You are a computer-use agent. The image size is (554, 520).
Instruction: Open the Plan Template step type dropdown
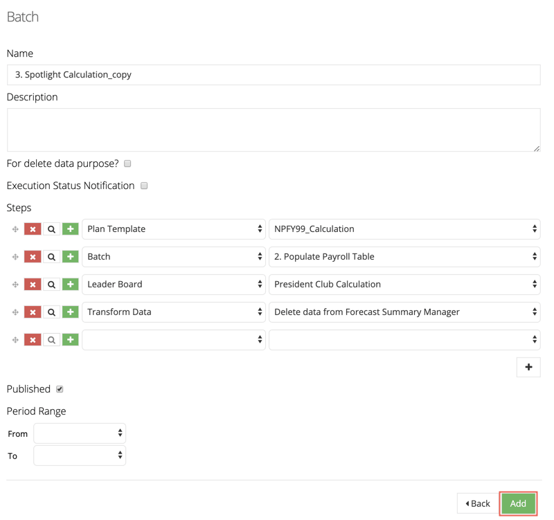point(174,229)
